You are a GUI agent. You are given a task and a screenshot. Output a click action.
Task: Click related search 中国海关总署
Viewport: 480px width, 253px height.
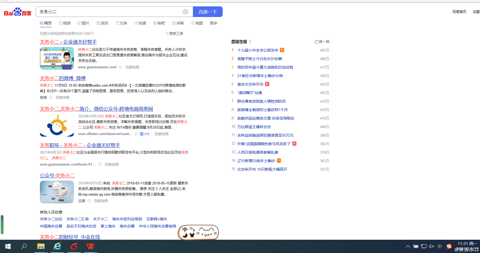pyautogui.click(x=51, y=226)
